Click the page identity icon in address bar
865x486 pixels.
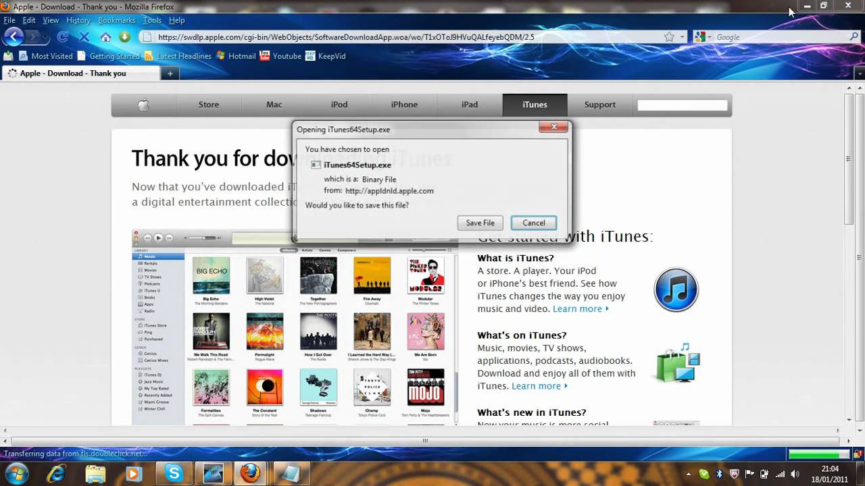coord(147,37)
